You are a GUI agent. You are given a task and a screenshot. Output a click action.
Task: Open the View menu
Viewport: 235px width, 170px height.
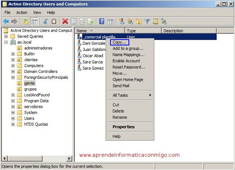pyautogui.click(x=37, y=13)
